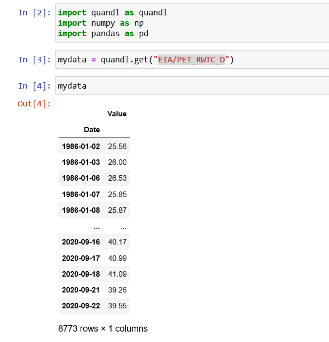Image resolution: width=329 pixels, height=342 pixels.
Task: Click 'import quandl as quandl' line
Action: (112, 13)
